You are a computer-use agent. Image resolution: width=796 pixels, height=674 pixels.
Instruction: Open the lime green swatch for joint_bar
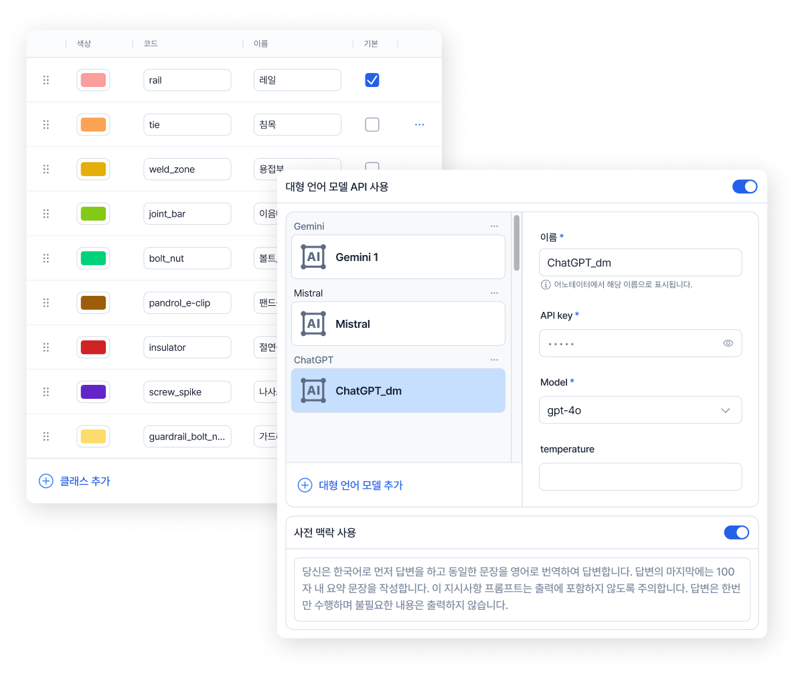coord(94,214)
